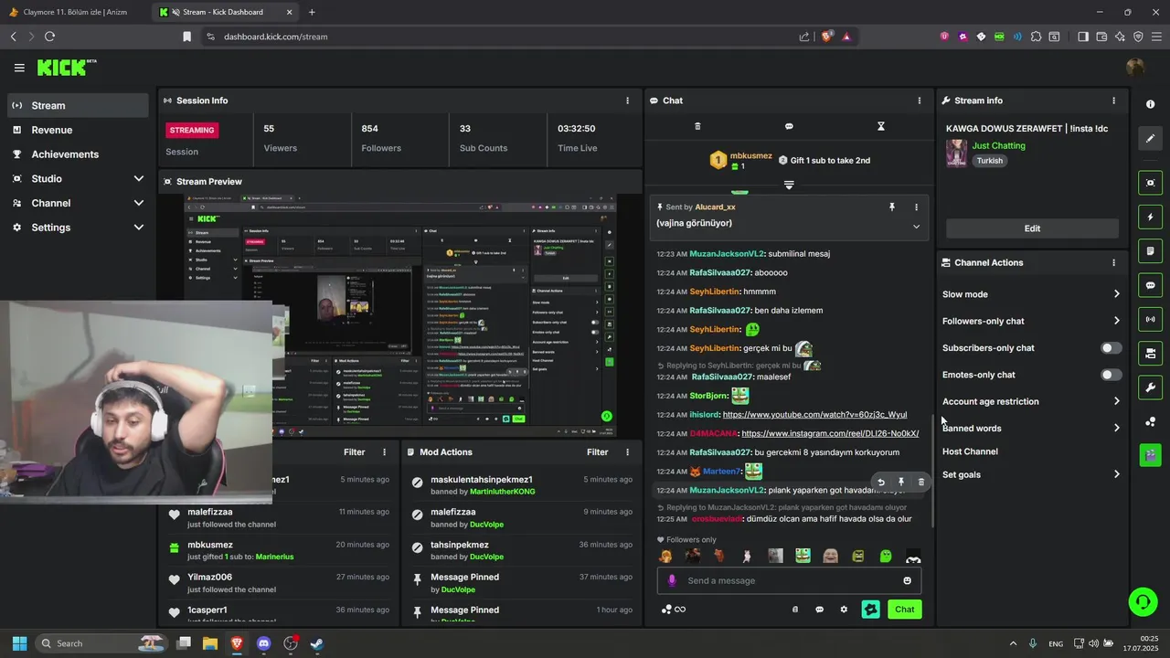The height and width of the screenshot is (658, 1170).
Task: Click the teal splash icon beside Chat button
Action: [x=870, y=610]
